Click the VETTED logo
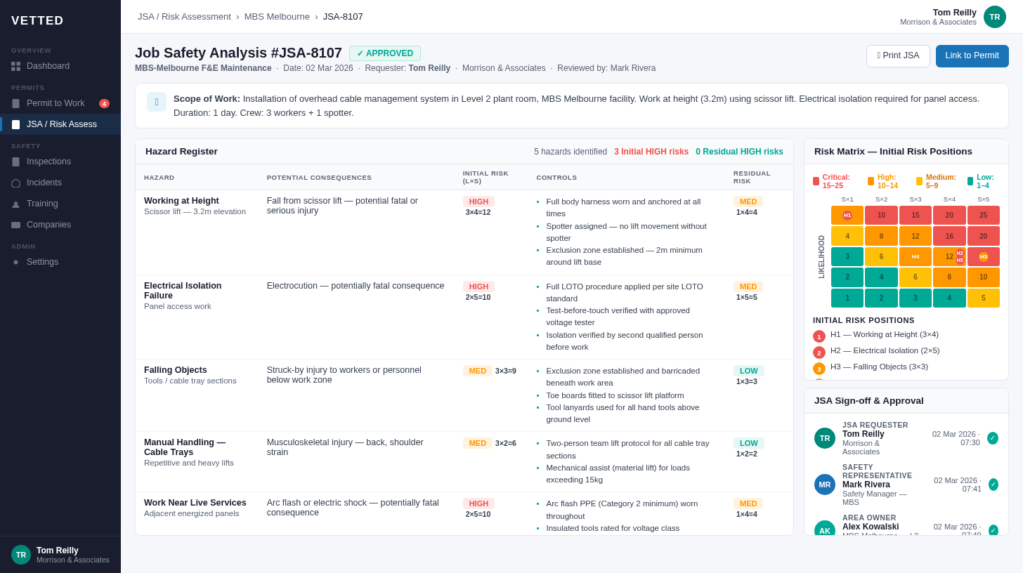Image resolution: width=1023 pixels, height=573 pixels. (35, 20)
